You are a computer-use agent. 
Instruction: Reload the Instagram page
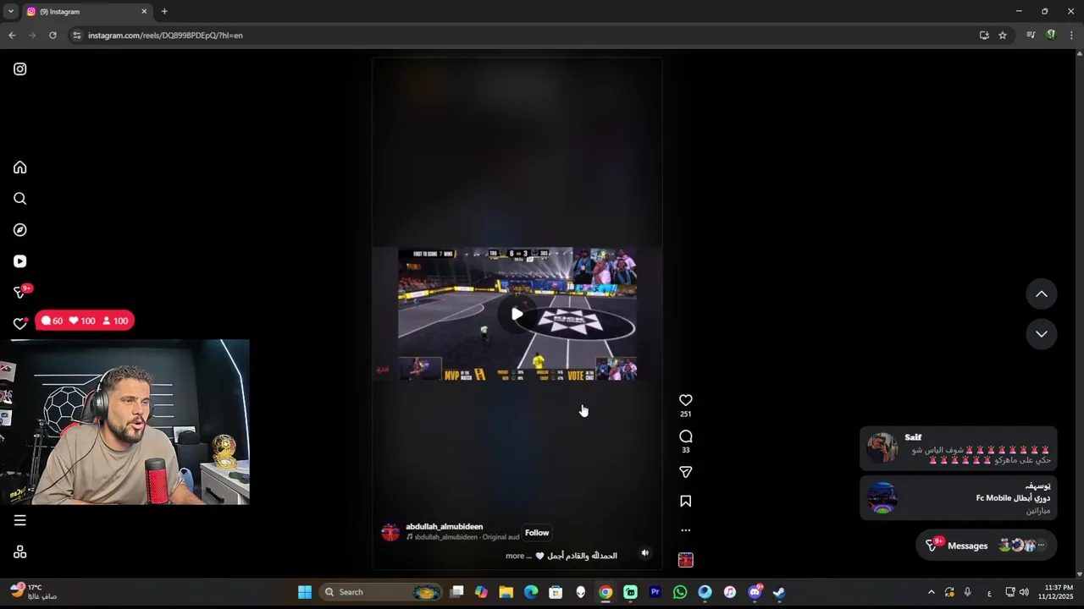[x=53, y=36]
